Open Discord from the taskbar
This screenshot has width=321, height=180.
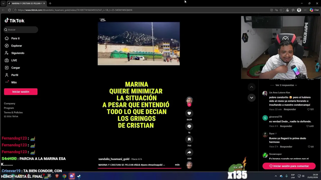pos(72,176)
